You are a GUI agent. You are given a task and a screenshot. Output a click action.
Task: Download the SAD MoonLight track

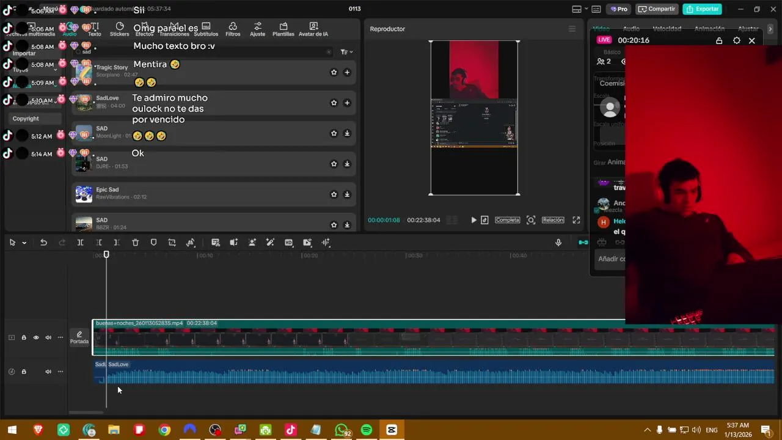point(347,133)
